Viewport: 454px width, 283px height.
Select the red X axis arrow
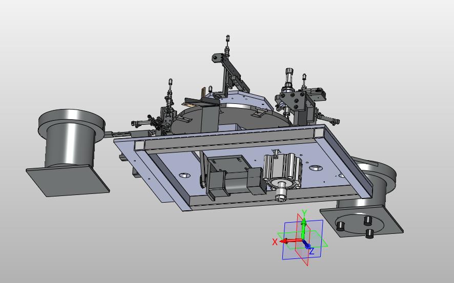coord(291,241)
